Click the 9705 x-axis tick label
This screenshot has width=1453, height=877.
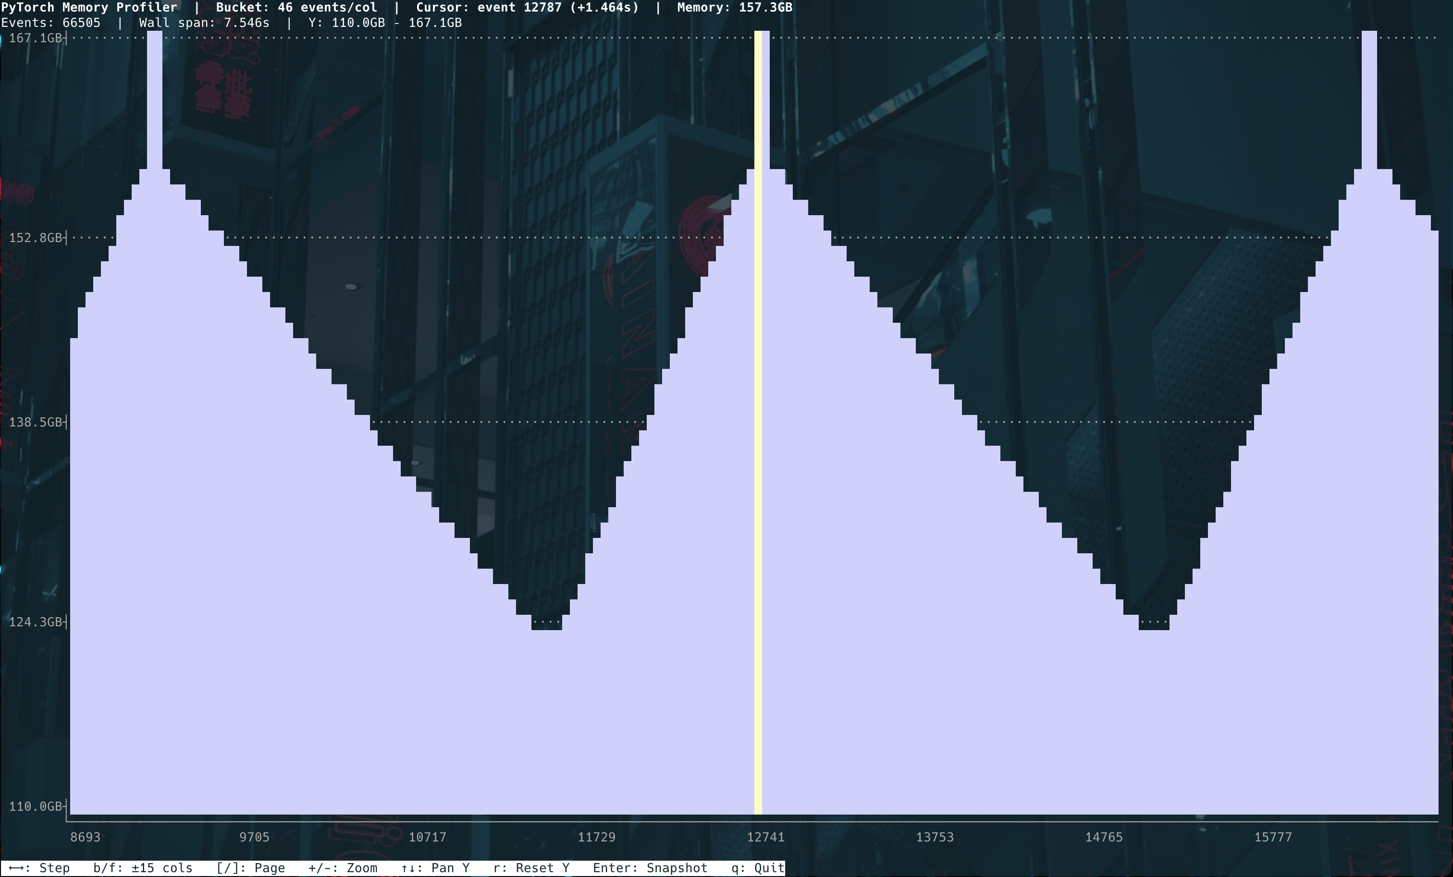pyautogui.click(x=254, y=837)
